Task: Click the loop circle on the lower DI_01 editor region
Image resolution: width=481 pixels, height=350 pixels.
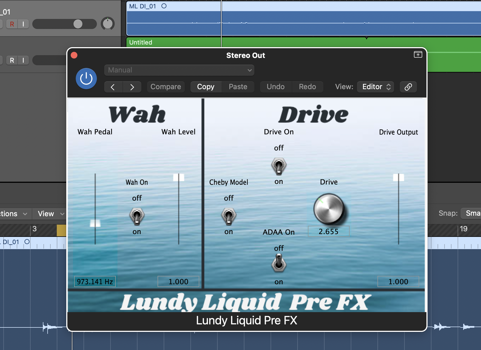Action: point(27,242)
